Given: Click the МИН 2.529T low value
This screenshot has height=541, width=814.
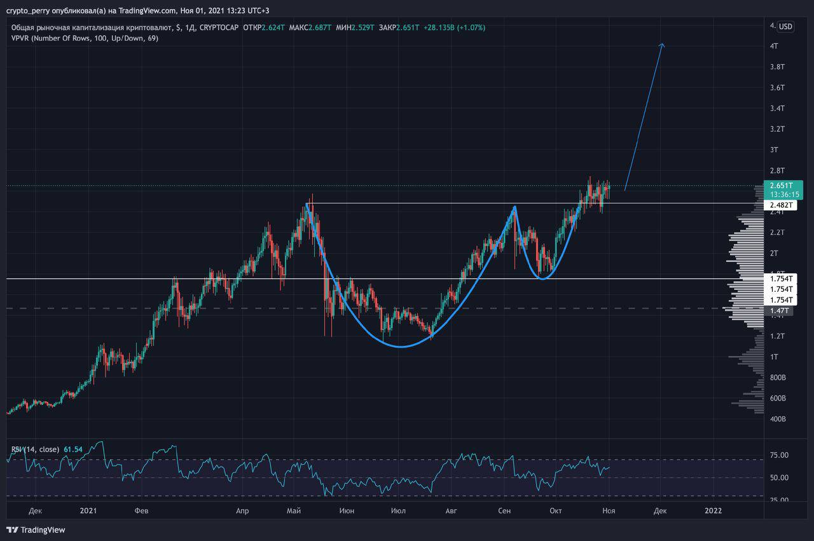Looking at the screenshot, I should point(354,27).
